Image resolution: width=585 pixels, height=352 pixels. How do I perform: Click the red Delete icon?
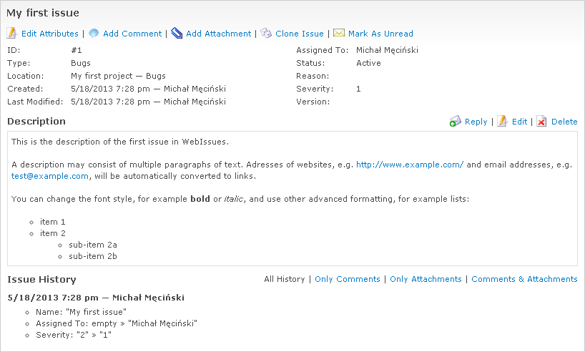(x=542, y=122)
